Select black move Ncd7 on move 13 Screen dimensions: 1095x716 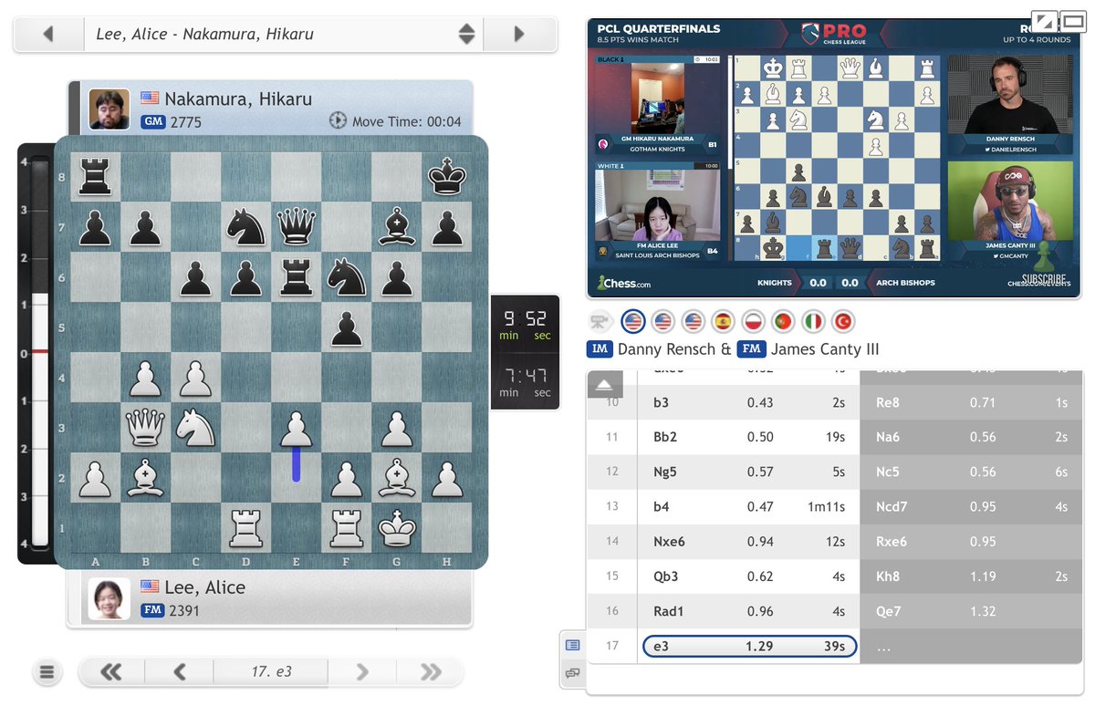point(972,506)
